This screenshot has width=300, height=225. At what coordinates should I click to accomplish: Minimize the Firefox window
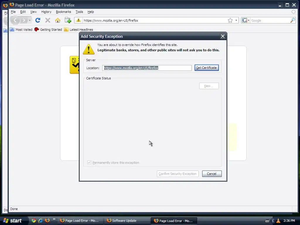(280, 5)
